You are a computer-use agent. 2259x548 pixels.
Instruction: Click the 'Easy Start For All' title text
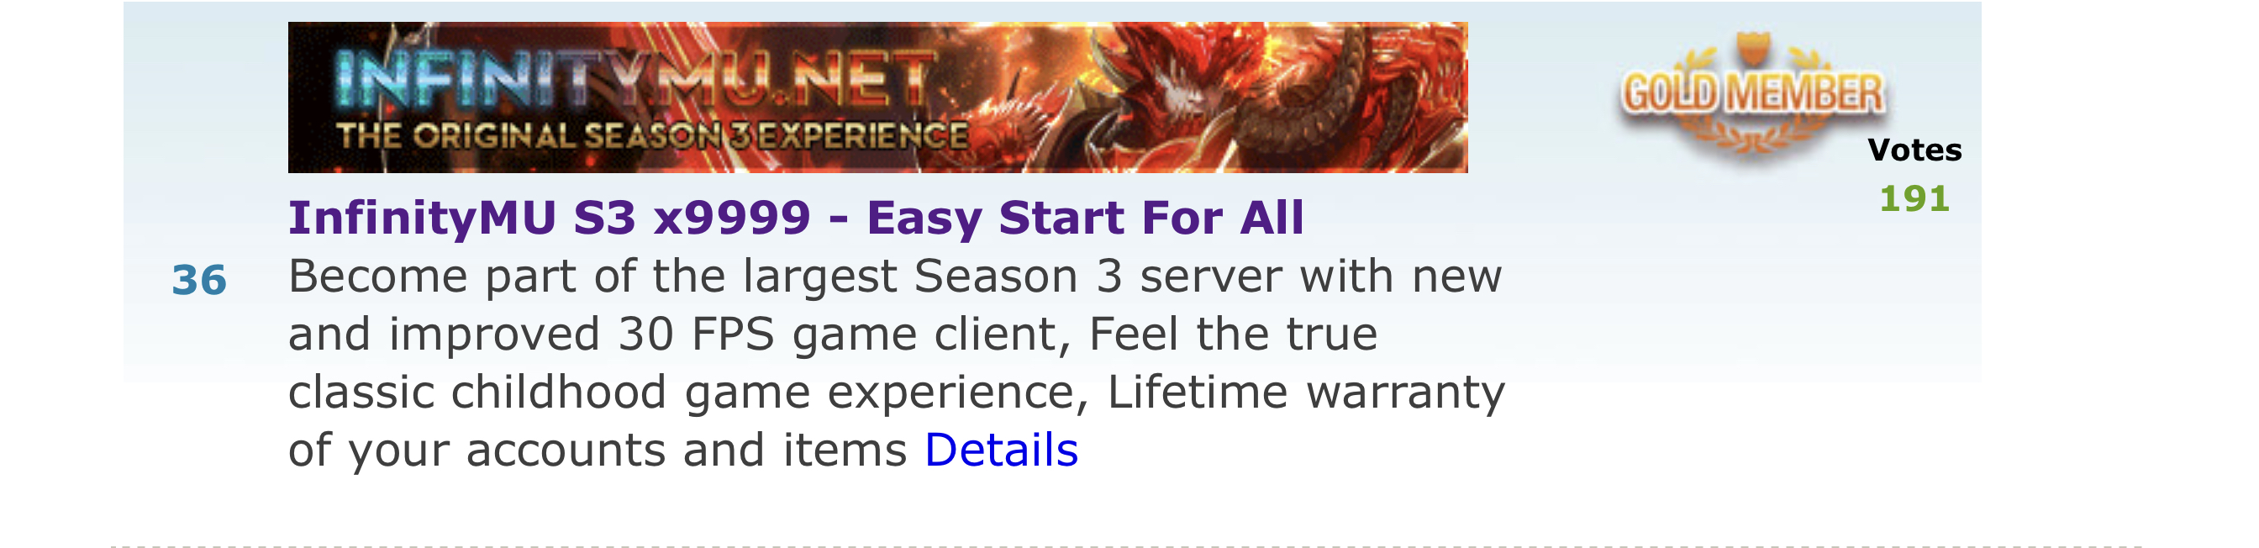(1086, 218)
